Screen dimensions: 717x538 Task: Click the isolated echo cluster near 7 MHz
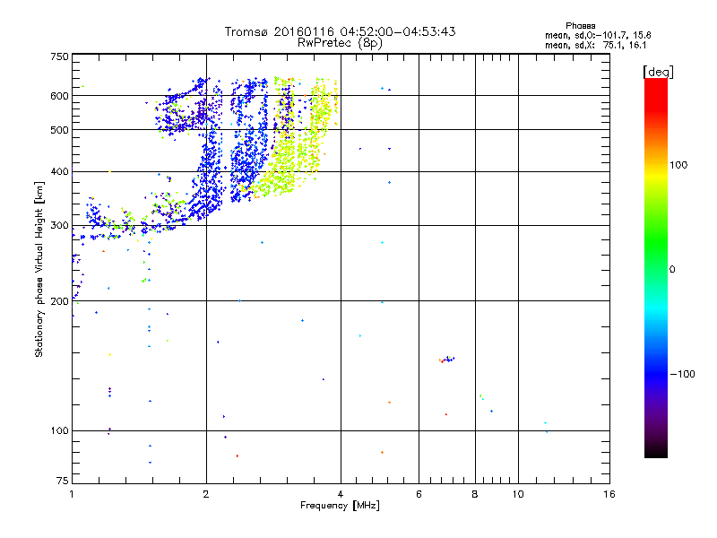tap(446, 360)
